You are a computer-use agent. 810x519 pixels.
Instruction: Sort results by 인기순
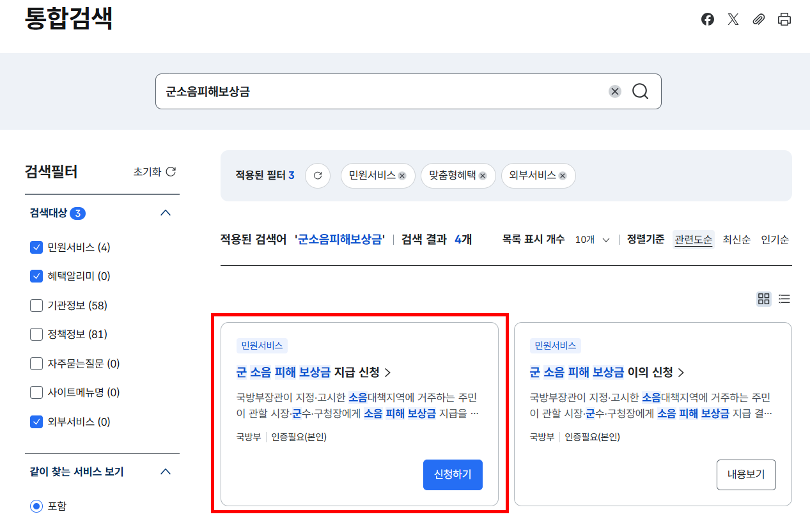coord(775,239)
